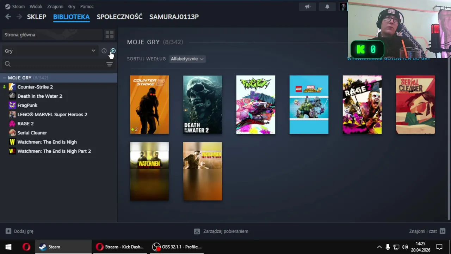The width and height of the screenshot is (451, 254).
Task: Click the microphone tray icon
Action: 388,247
